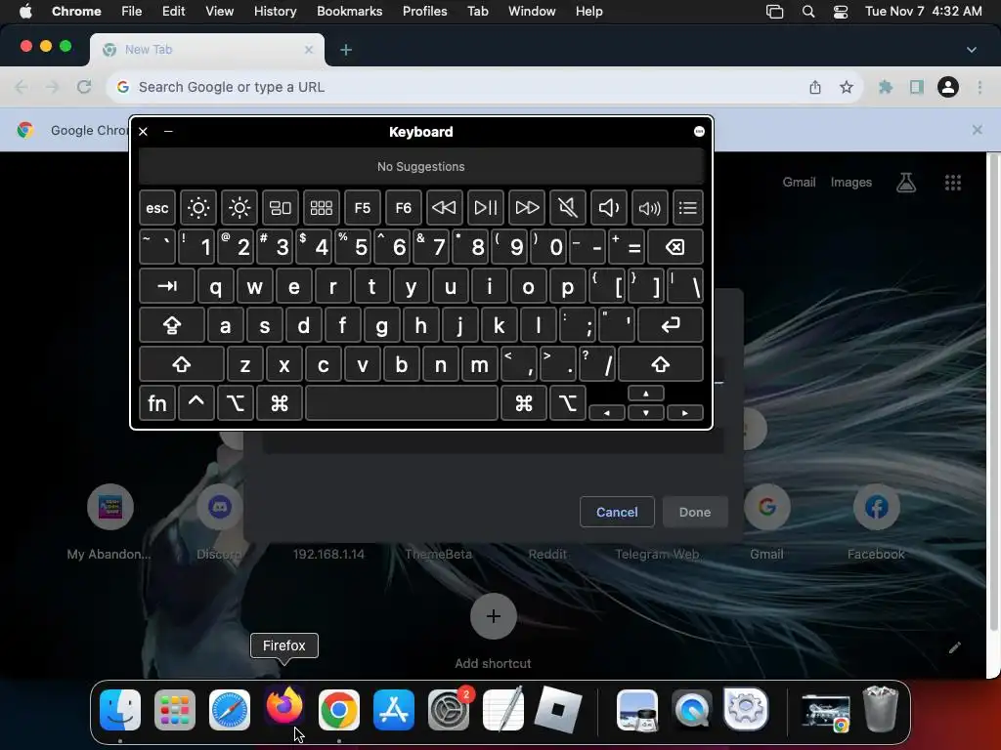Open TextEdit from the Dock

click(503, 709)
